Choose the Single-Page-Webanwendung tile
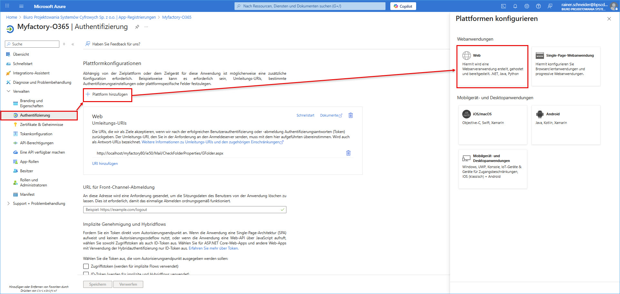Screen dimensions: 620x294 (566, 66)
